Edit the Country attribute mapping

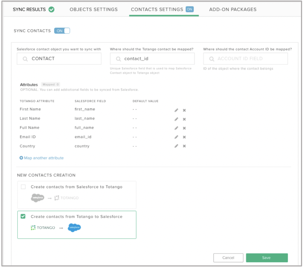[x=176, y=146]
